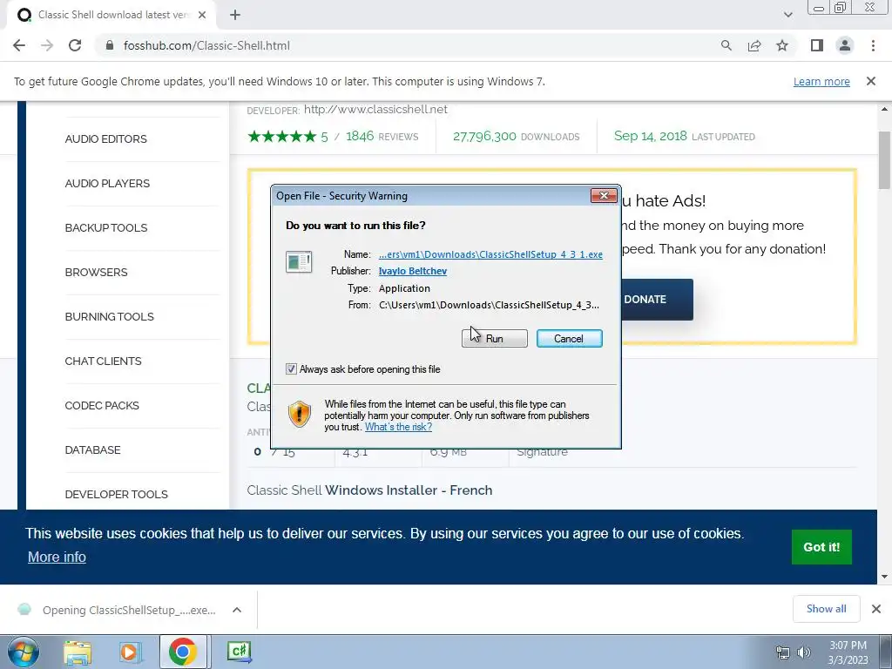Screen dimensions: 892x669
Task: Open the ClassicShellSetup_4_3_1.exe name link
Action: [x=490, y=254]
